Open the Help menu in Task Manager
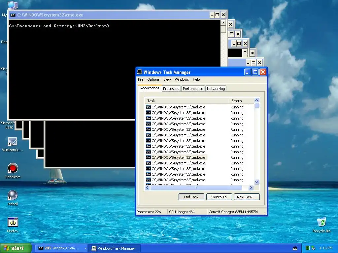 196,79
